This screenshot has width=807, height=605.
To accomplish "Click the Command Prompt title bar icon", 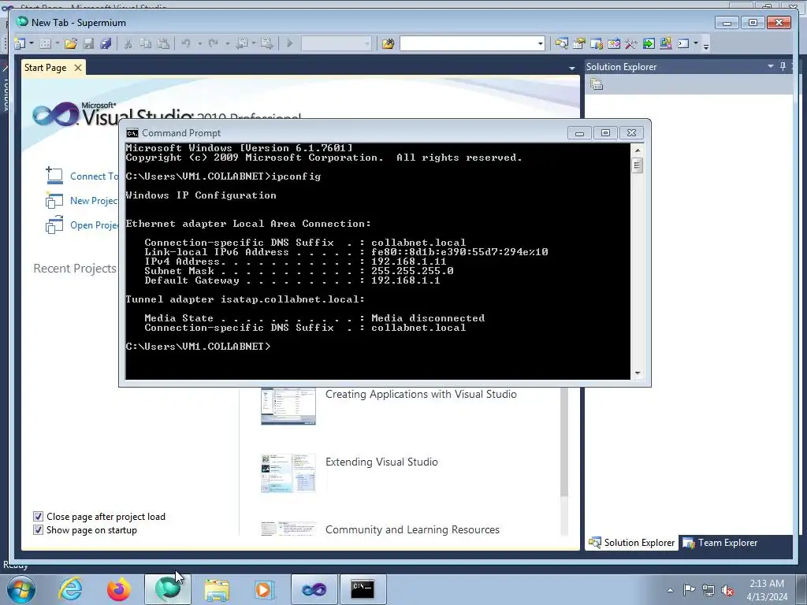I will tap(132, 133).
